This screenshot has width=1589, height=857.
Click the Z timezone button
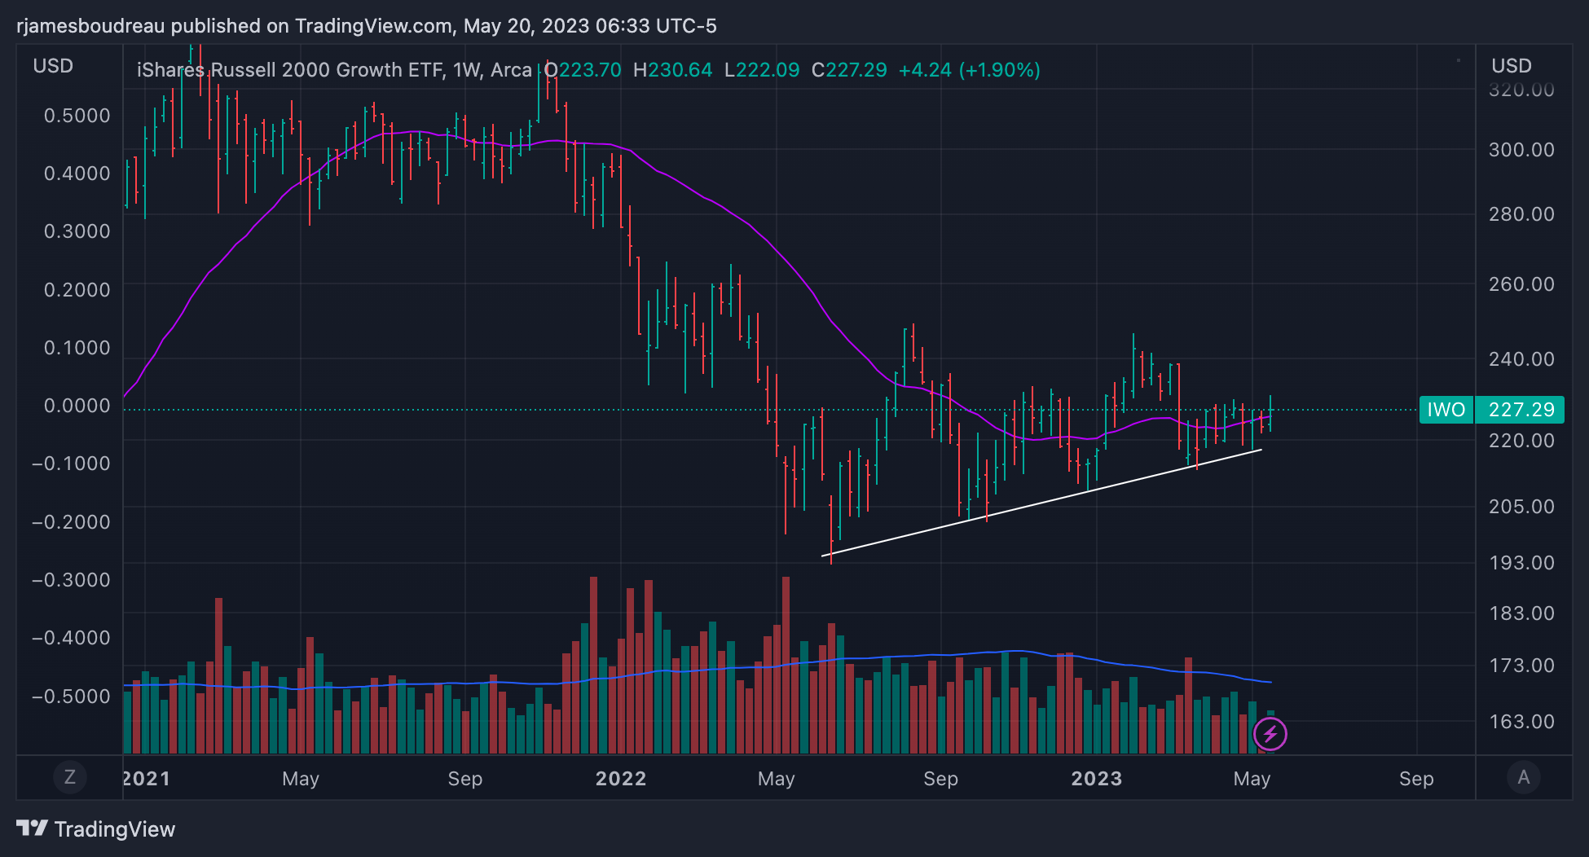click(x=70, y=777)
